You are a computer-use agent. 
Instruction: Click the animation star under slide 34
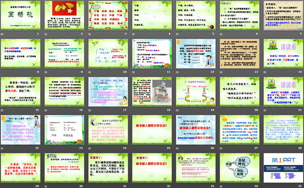pyautogui.click(x=221, y=186)
